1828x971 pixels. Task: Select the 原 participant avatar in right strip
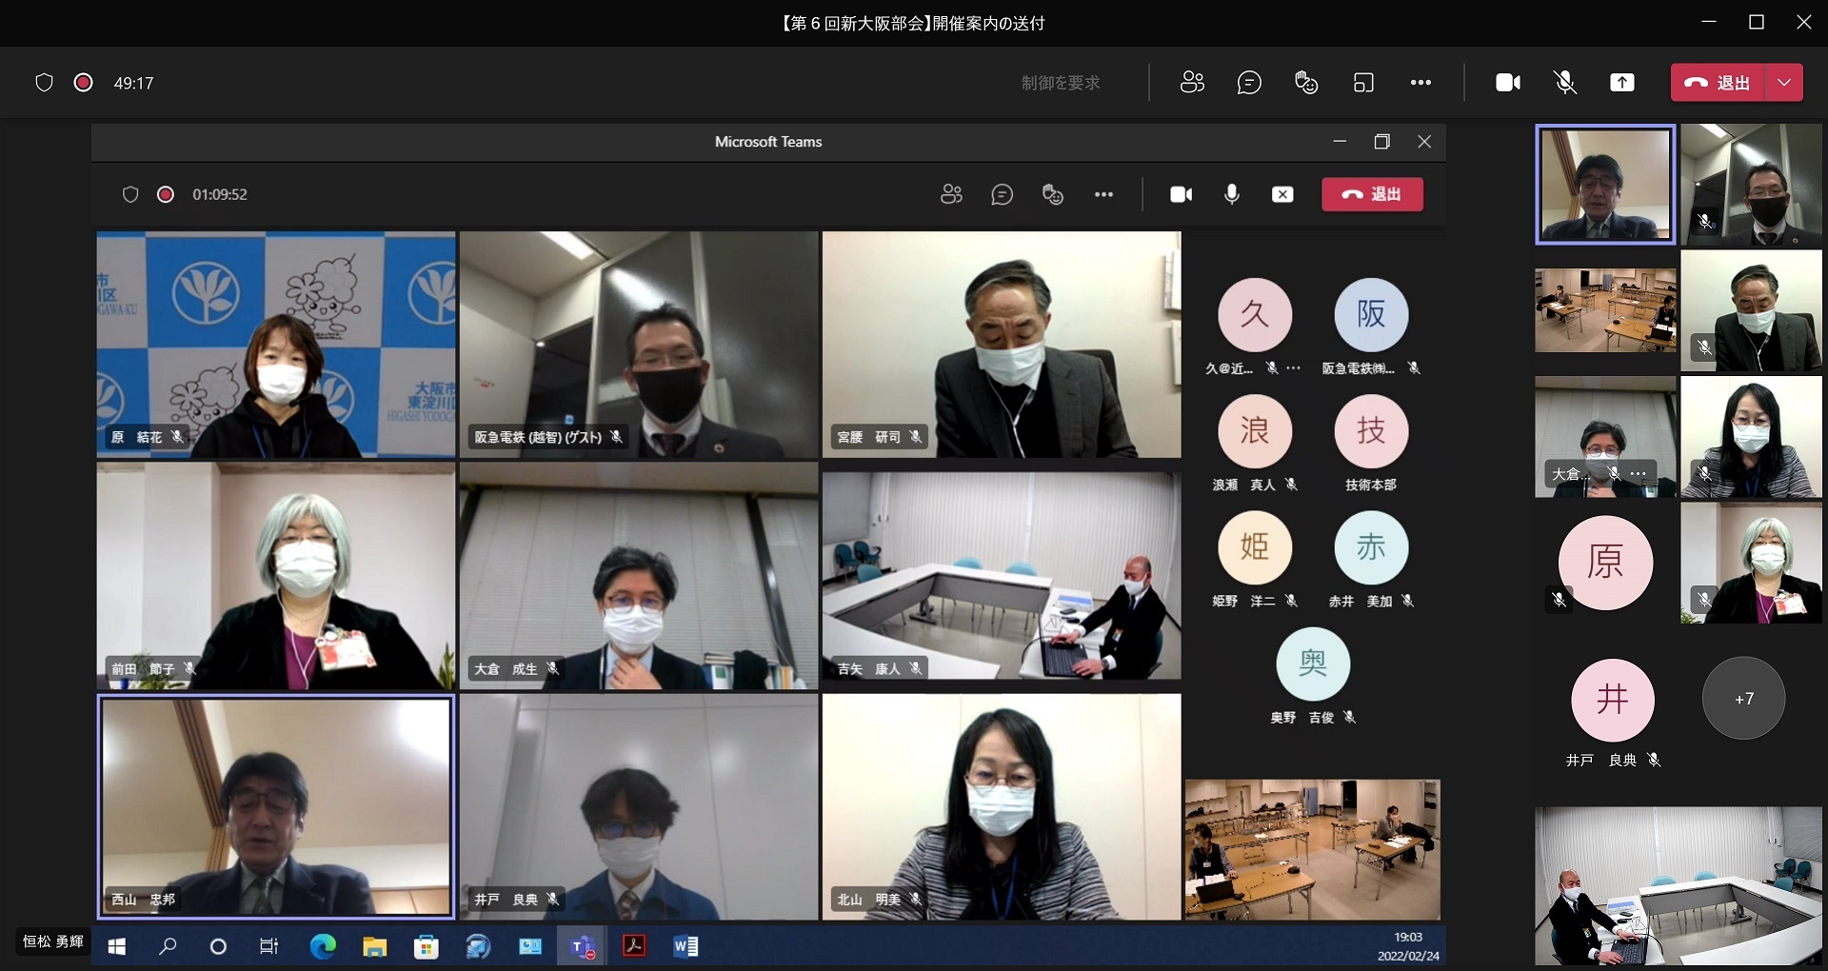1605,562
